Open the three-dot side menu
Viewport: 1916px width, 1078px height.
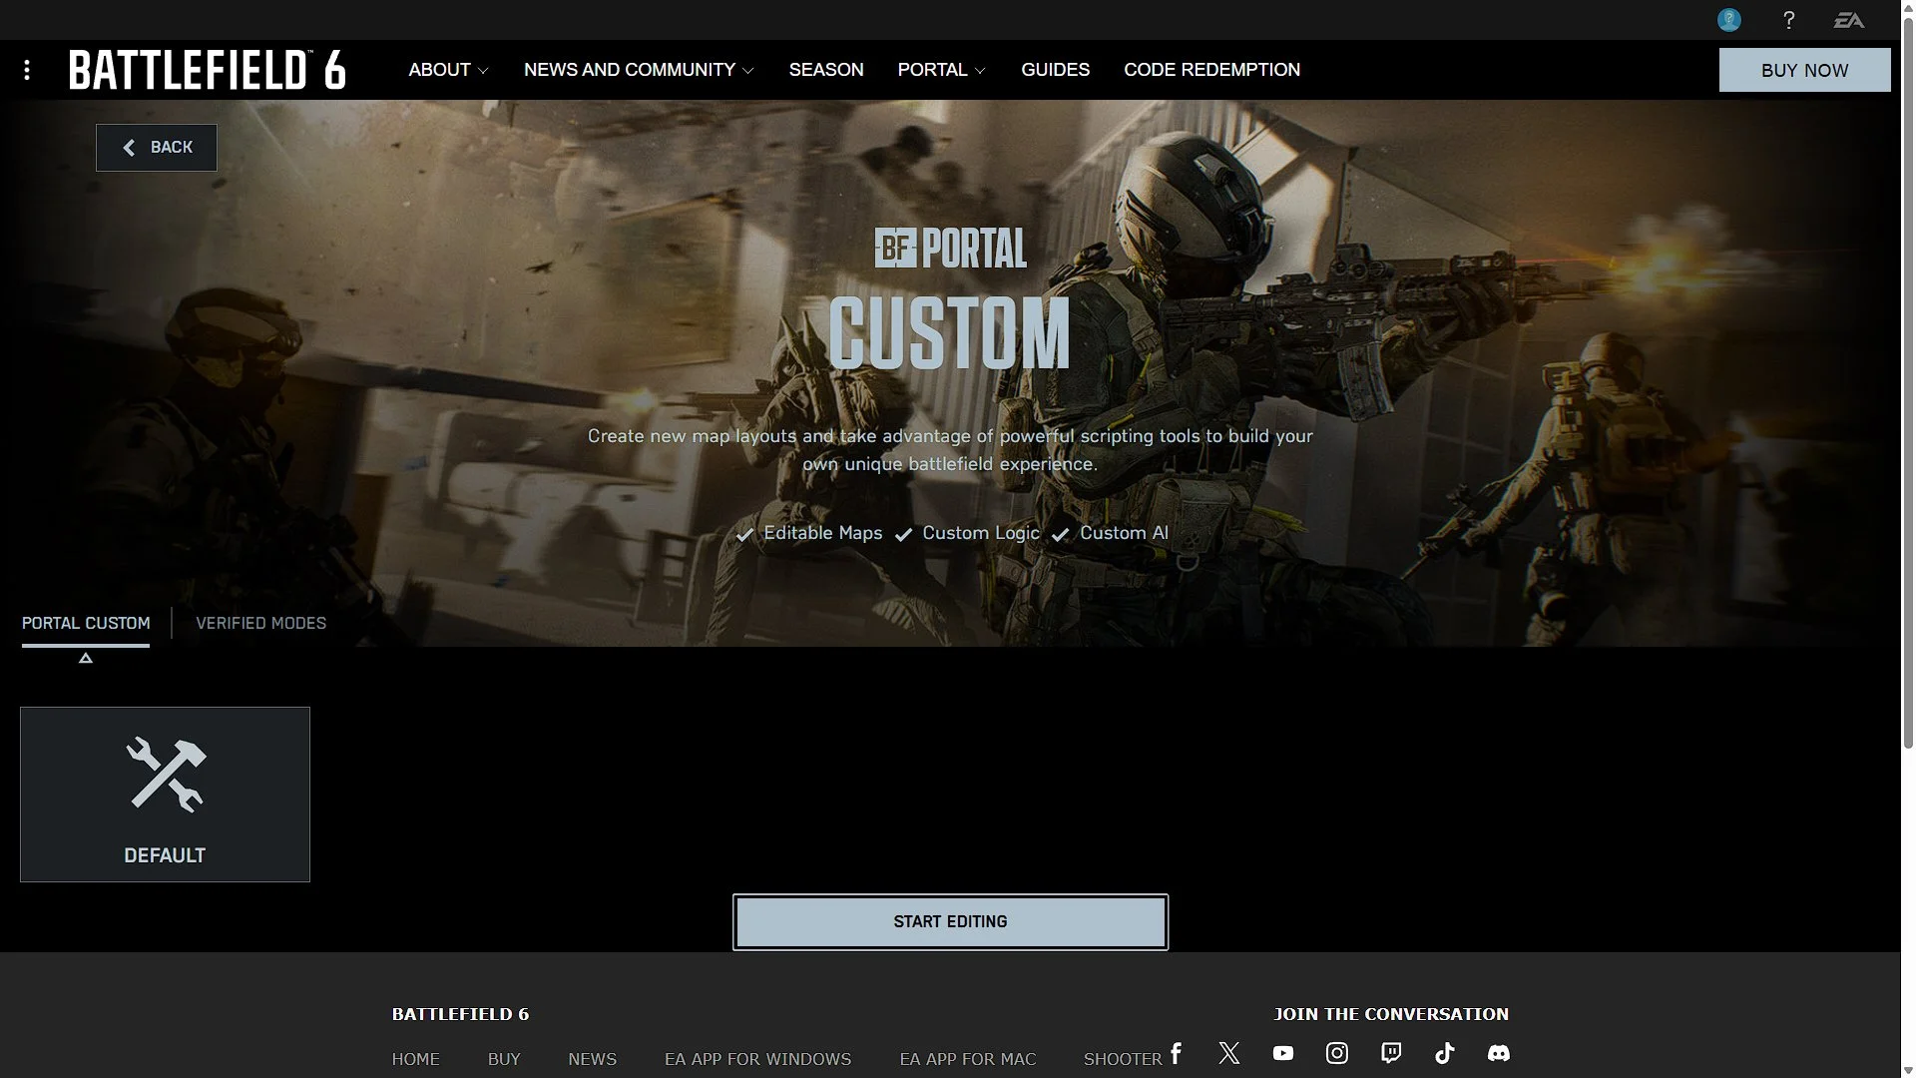tap(27, 70)
